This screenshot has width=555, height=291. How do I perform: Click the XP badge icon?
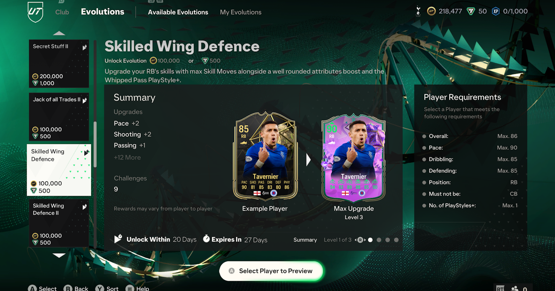[496, 11]
